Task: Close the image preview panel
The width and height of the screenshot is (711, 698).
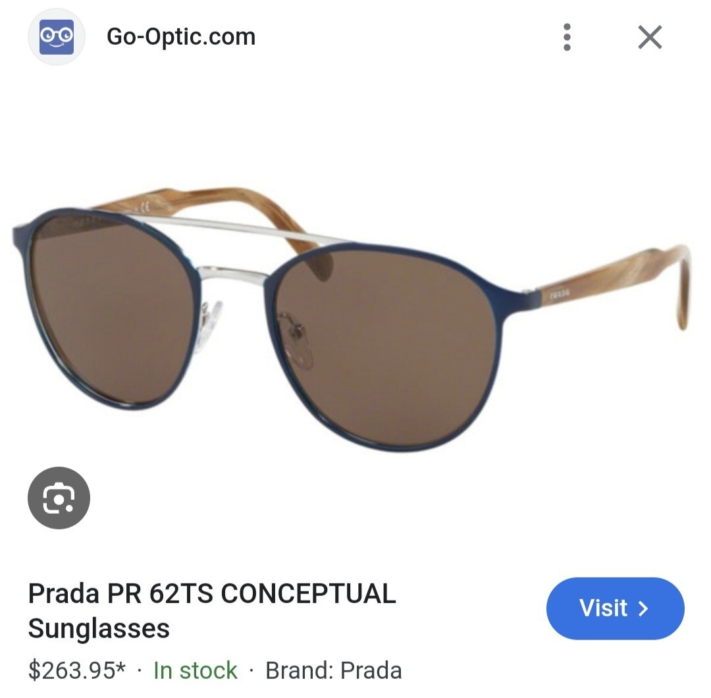Action: (650, 37)
